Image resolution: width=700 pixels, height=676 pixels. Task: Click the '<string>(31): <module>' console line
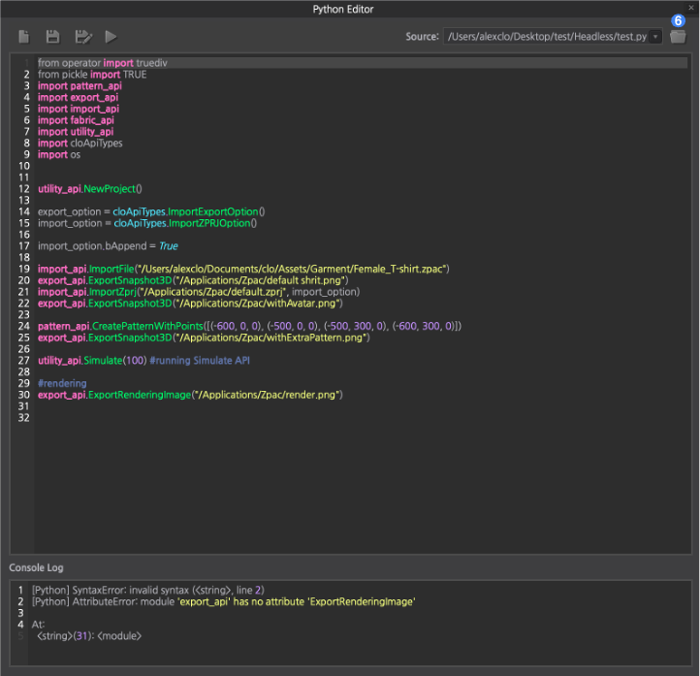89,636
